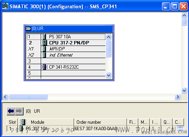
Task: Click the horizontal scrollbar thumb
Action: click(x=28, y=97)
